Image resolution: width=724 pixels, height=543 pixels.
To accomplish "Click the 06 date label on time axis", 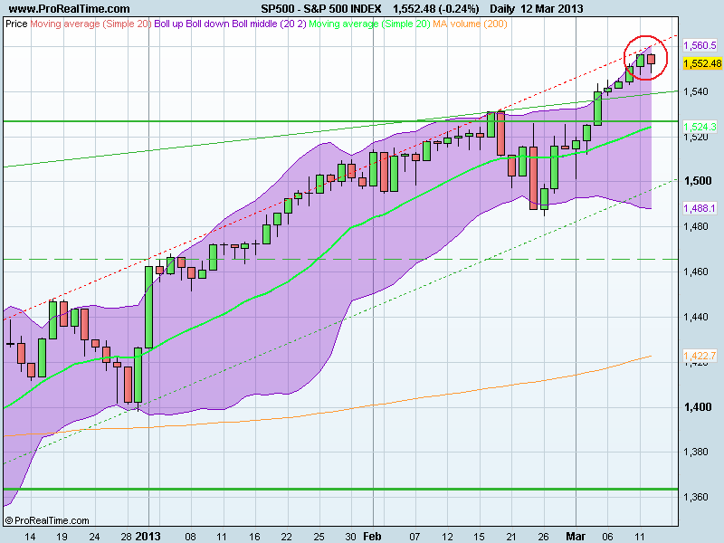I will click(x=607, y=537).
